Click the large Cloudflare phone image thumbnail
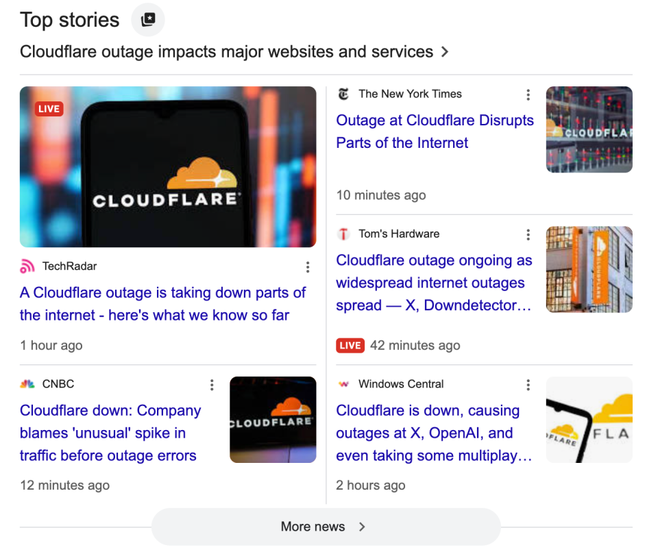The width and height of the screenshot is (658, 554). click(x=168, y=166)
